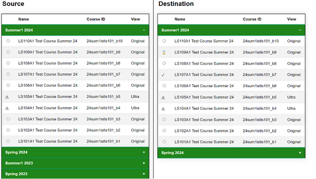Screen dimensions: 316x179
Task: Click Name column header in Destination
Action: 180,19
